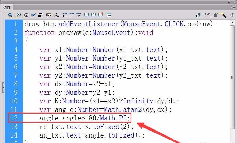This screenshot has height=143, width=237.
Task: Click Collapse selection icon
Action: click(x=72, y=15)
